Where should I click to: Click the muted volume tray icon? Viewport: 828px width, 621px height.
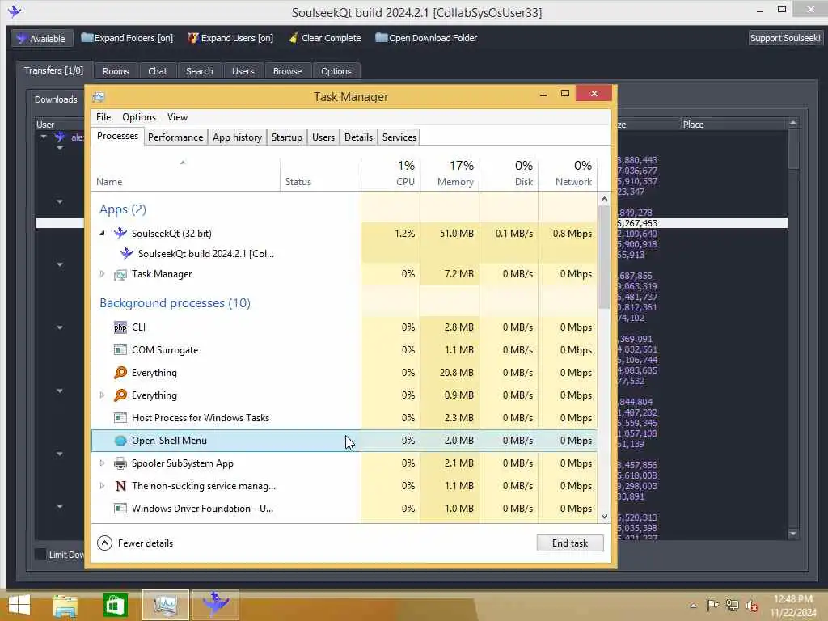[752, 605]
